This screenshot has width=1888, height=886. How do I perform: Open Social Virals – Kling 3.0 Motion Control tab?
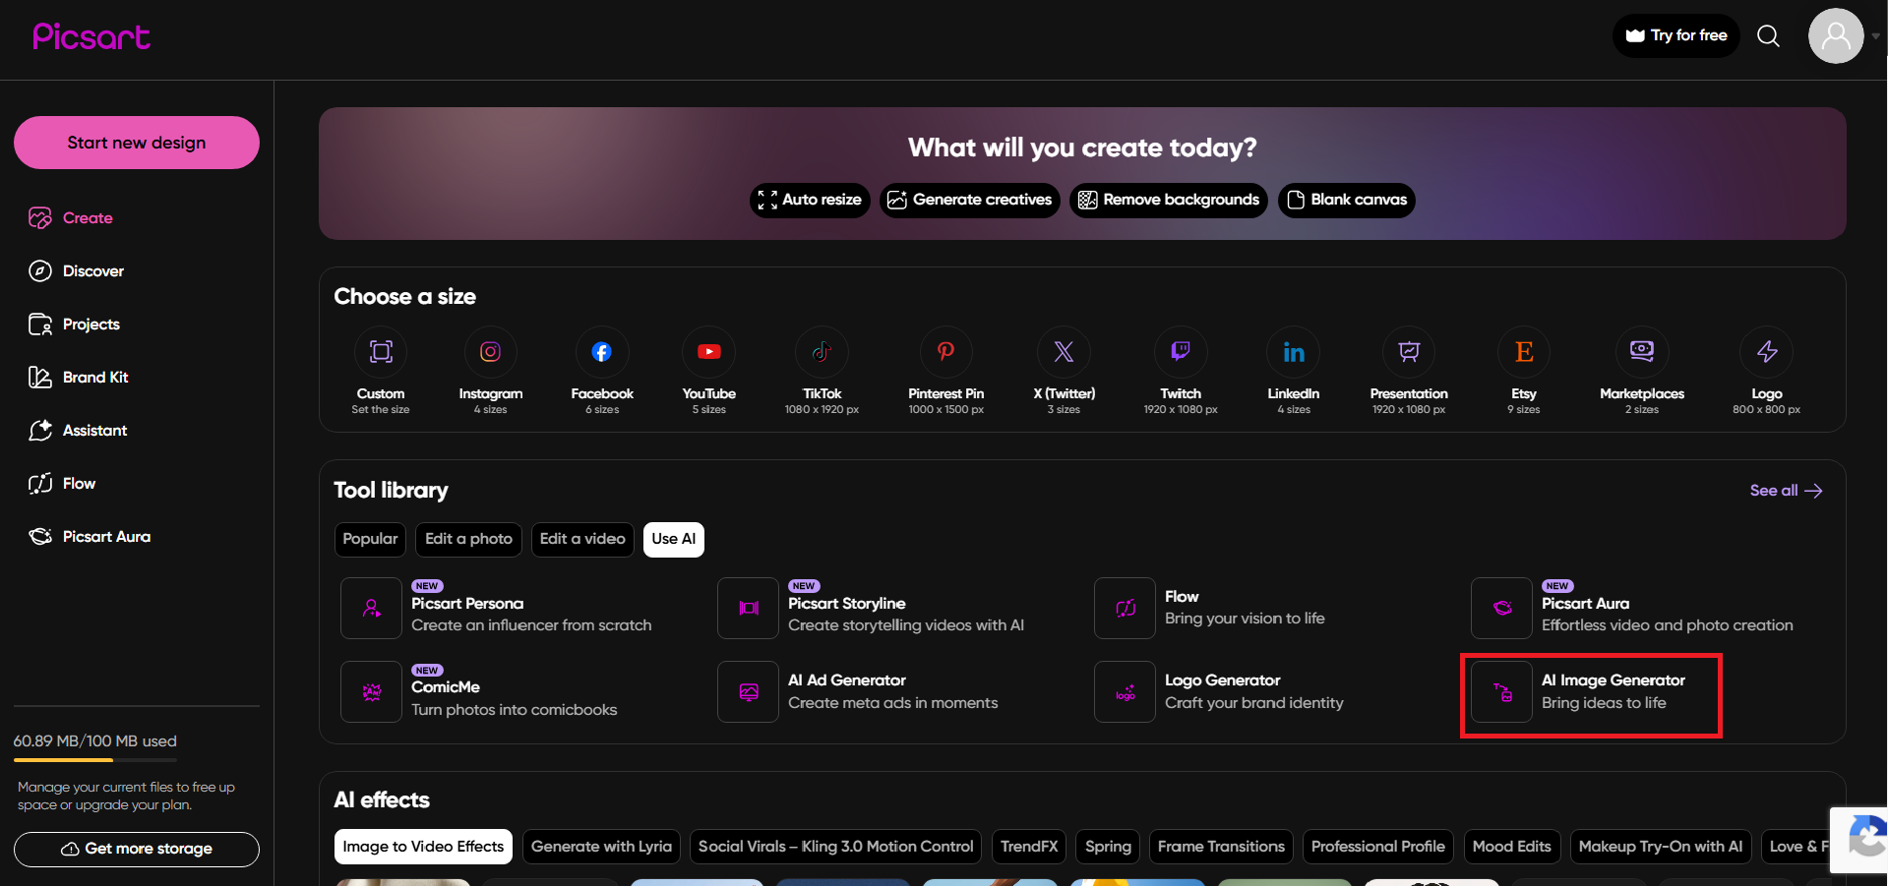(x=835, y=847)
